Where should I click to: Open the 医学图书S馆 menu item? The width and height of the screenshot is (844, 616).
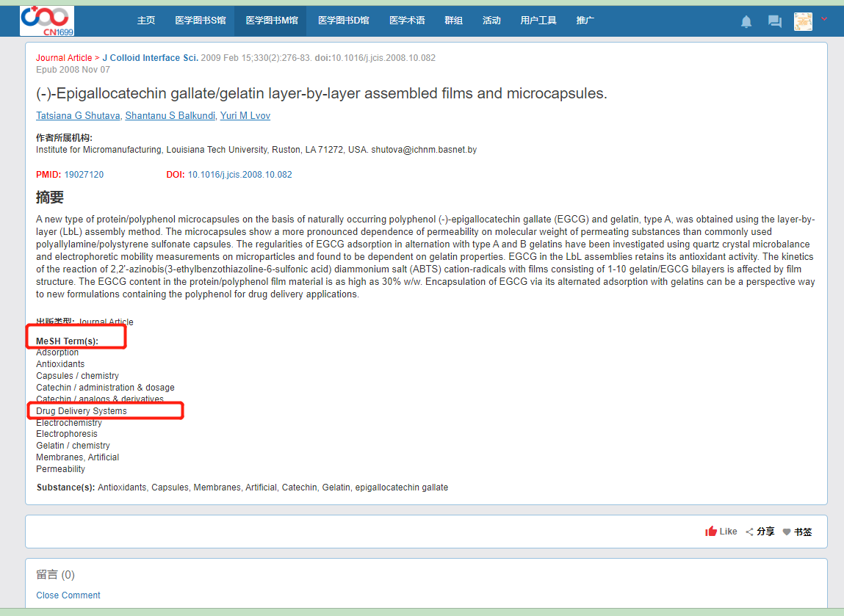[200, 21]
